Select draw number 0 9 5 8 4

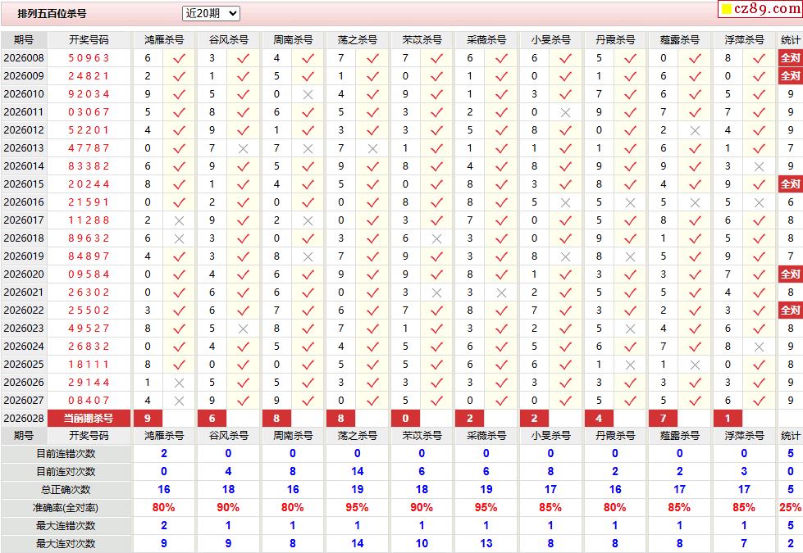[x=89, y=274]
